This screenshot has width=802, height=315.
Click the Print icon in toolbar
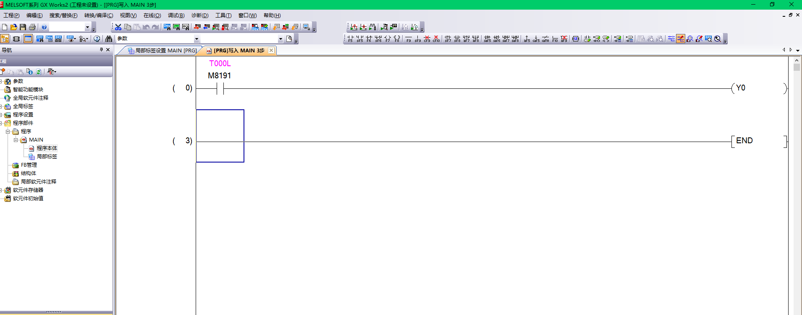(32, 27)
